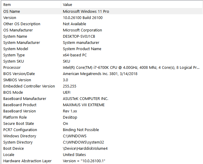The height and width of the screenshot is (164, 203).
Task: Select the SMBIOS Version row label
Action: pyautogui.click(x=17, y=80)
